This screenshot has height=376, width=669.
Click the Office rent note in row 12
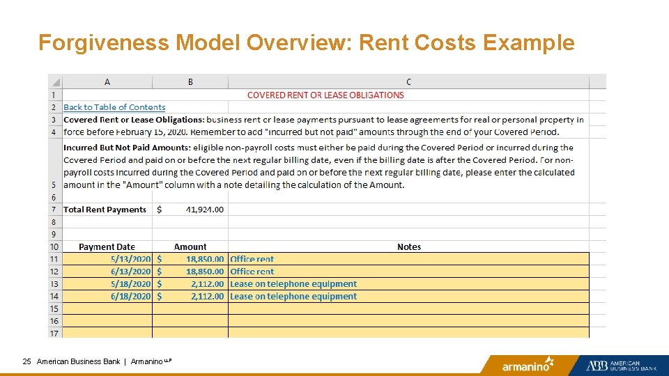click(x=409, y=272)
